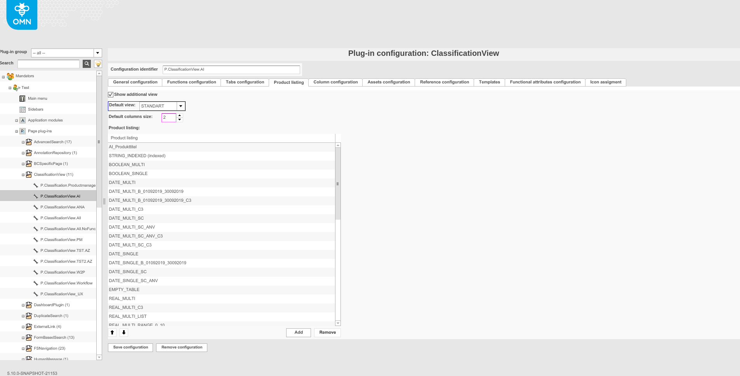Click the lightbulb icon beside search
The height and width of the screenshot is (376, 740).
tap(97, 64)
